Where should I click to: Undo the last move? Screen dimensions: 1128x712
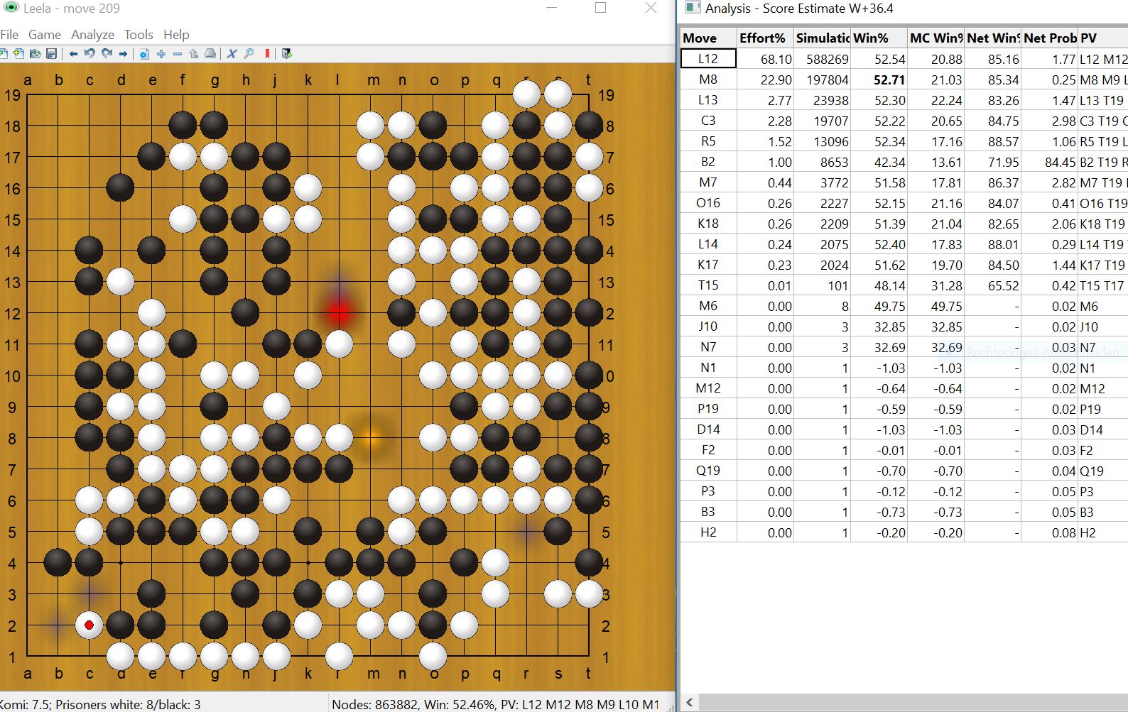[x=90, y=53]
